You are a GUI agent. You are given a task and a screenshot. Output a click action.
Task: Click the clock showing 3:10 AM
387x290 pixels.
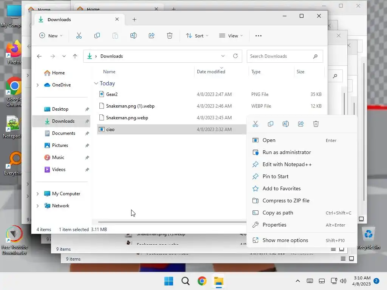tap(362, 278)
